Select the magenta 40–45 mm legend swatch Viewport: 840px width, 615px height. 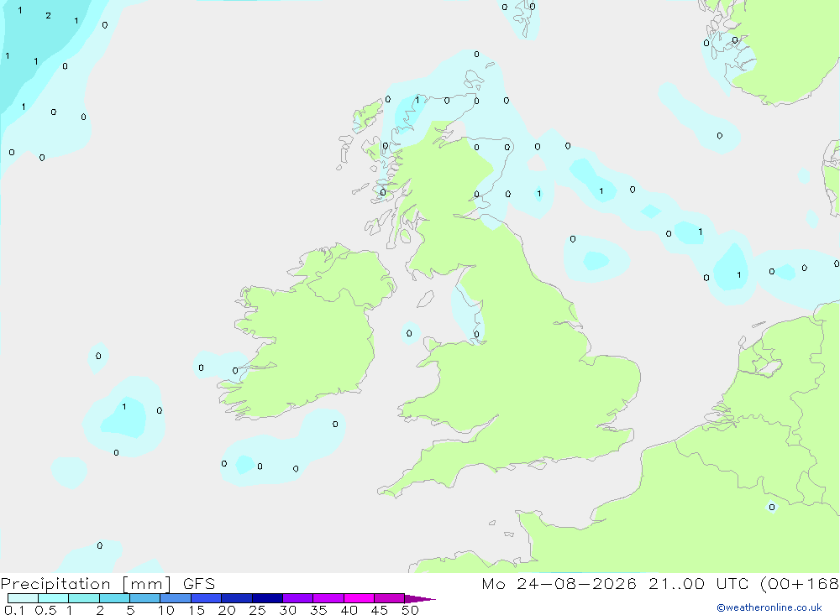[359, 598]
